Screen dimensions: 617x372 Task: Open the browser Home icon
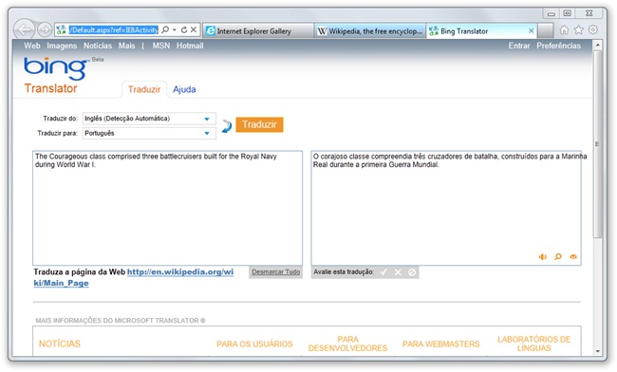(x=564, y=29)
